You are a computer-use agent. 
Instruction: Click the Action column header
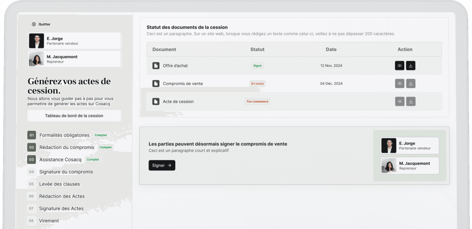[405, 49]
